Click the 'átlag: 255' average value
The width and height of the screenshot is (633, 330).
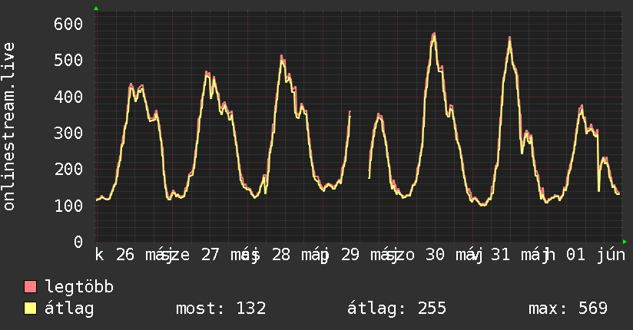pos(396,309)
